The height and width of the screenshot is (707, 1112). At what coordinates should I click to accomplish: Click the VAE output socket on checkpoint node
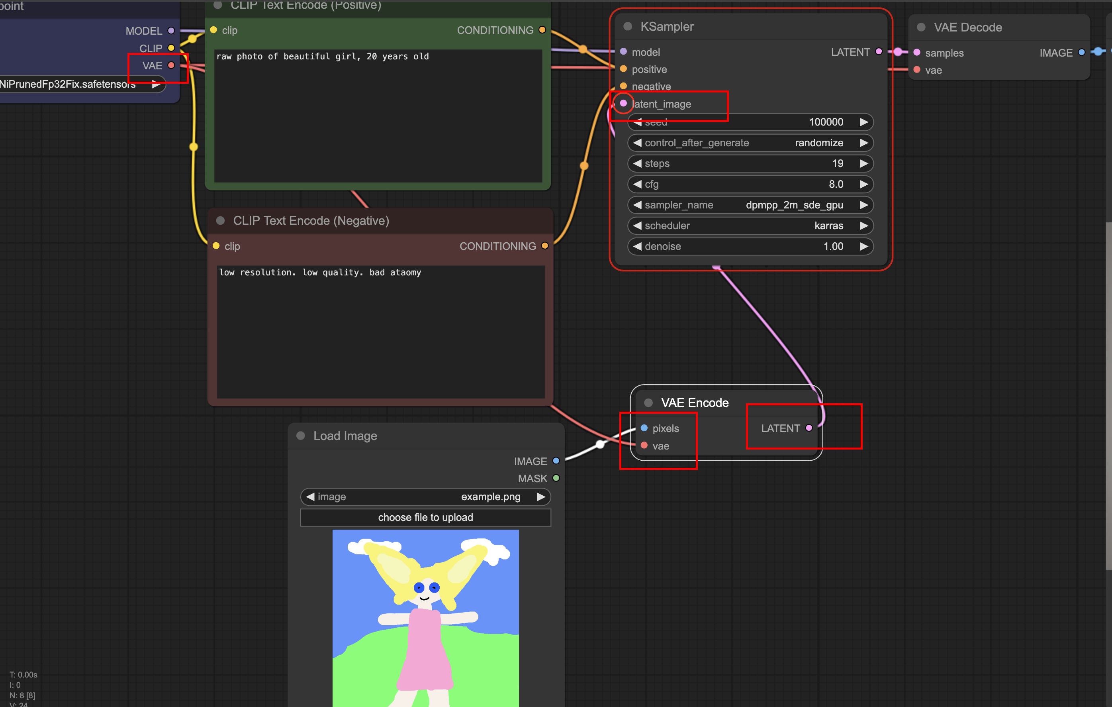point(171,65)
